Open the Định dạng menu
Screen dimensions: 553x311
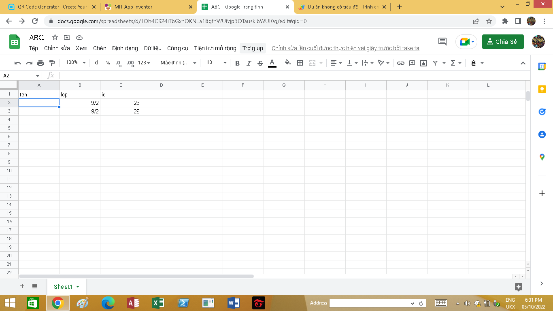pos(125,48)
